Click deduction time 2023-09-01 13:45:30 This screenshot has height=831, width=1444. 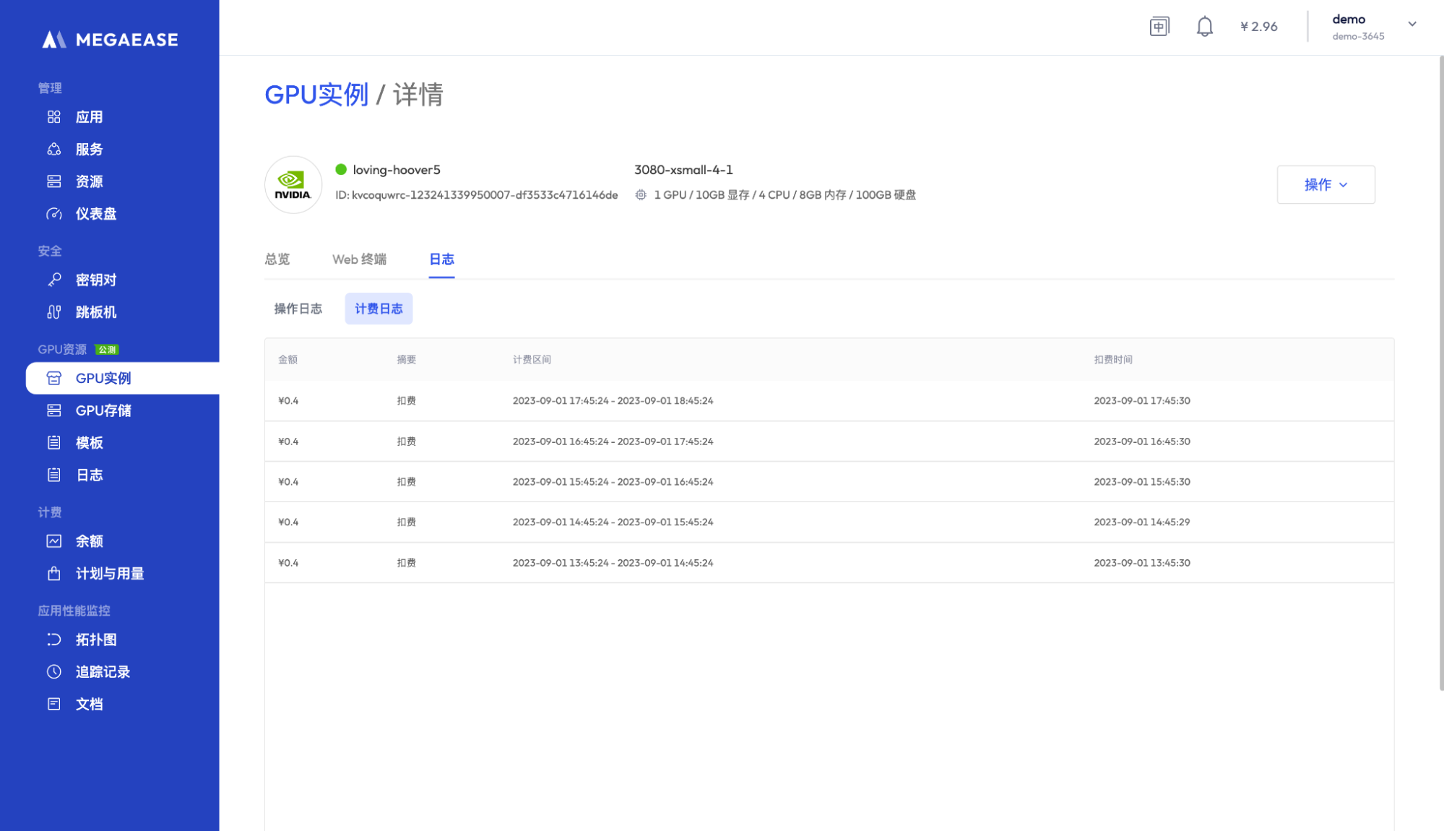pyautogui.click(x=1142, y=563)
